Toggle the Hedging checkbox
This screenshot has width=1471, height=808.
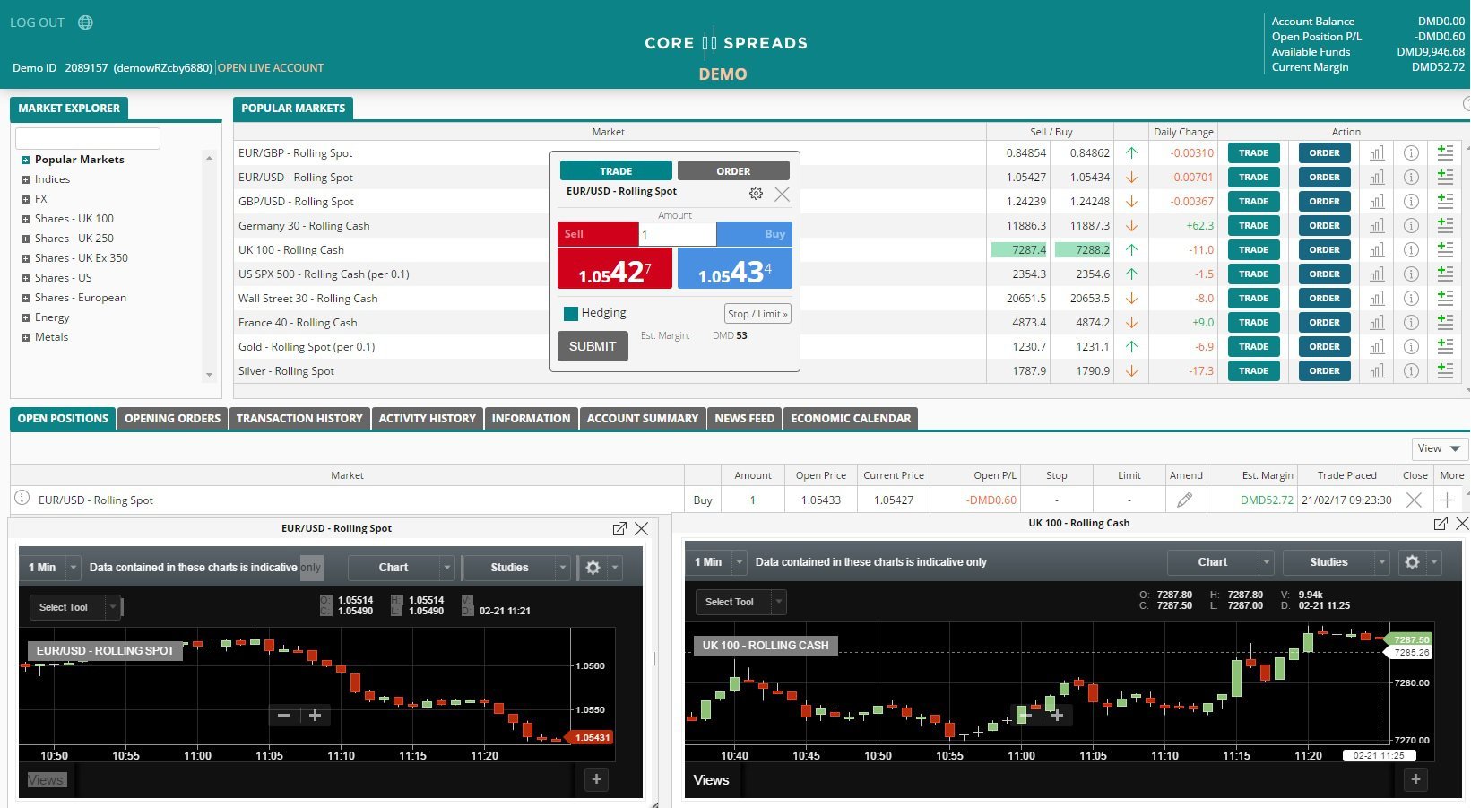(570, 314)
